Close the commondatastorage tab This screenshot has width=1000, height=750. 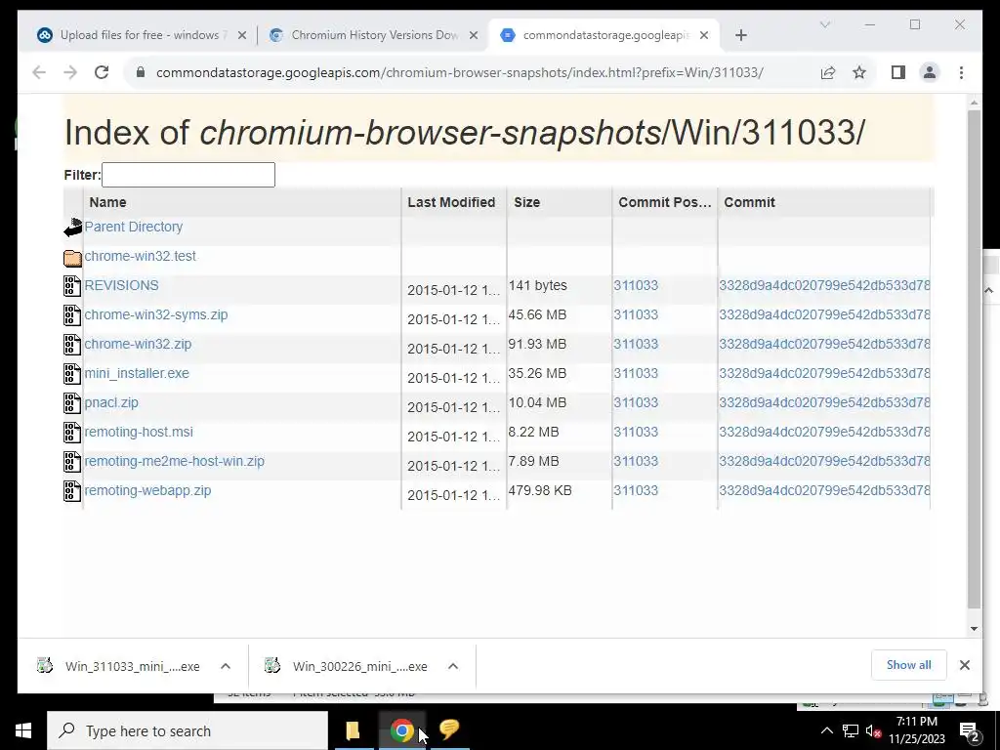704,36
